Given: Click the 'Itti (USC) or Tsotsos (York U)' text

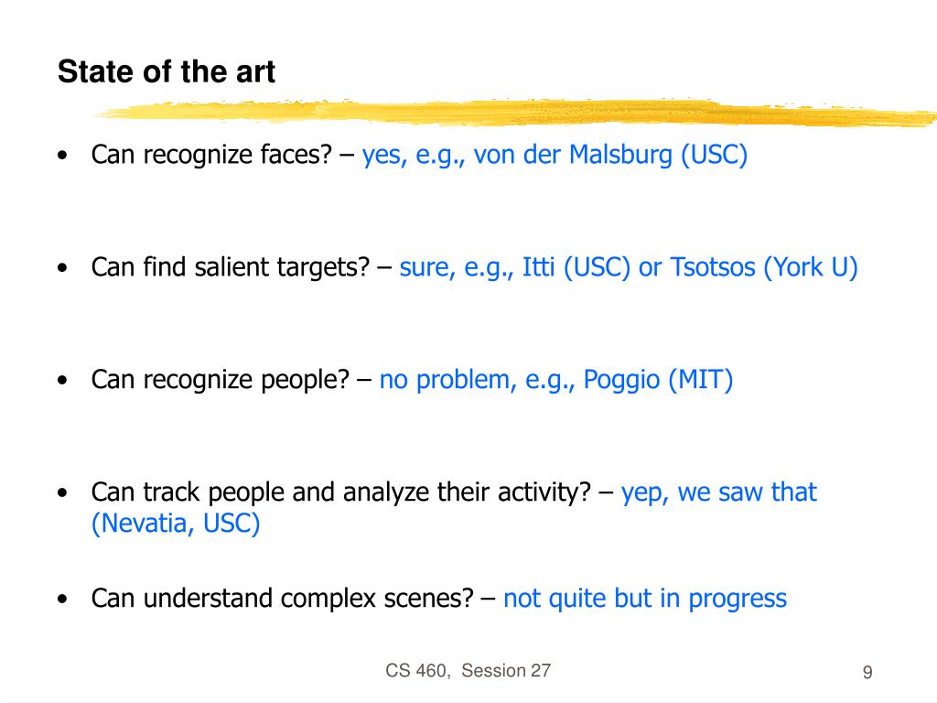Looking at the screenshot, I should tap(690, 268).
